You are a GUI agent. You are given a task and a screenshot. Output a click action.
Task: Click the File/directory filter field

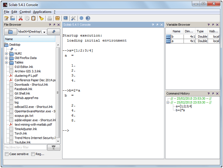click(25, 147)
